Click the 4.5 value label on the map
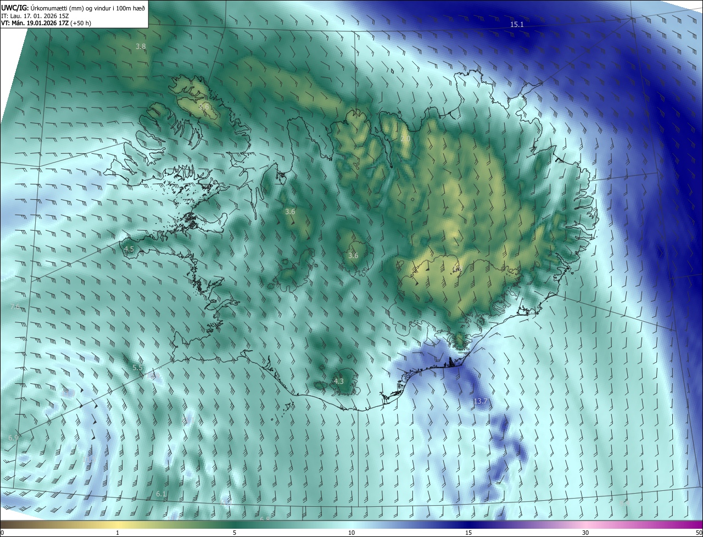Image resolution: width=703 pixels, height=537 pixels. click(x=129, y=249)
